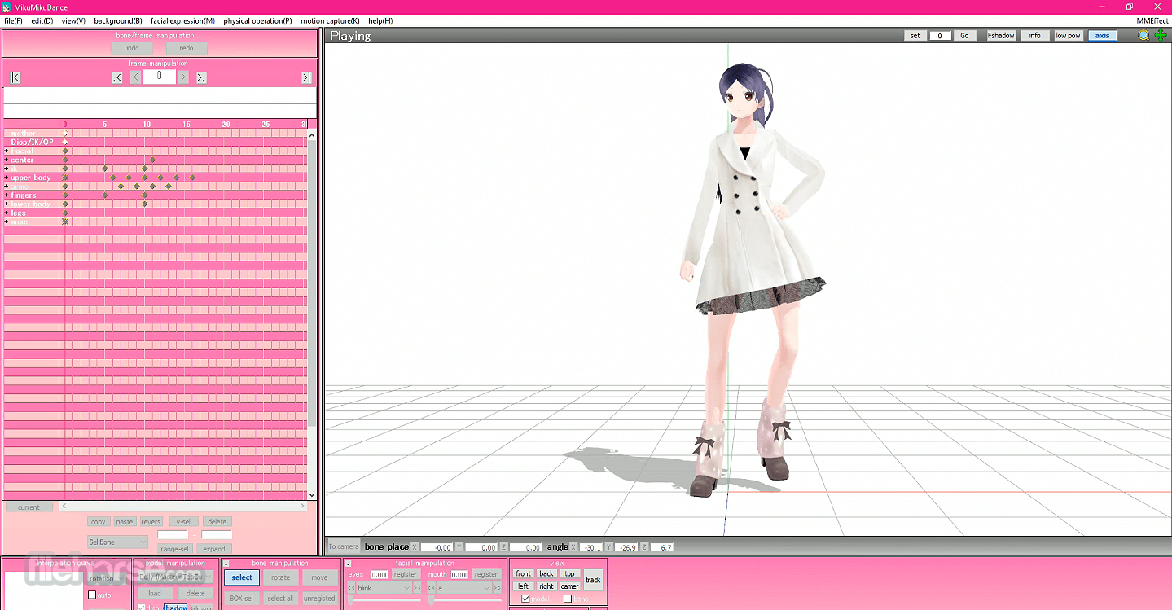Viewport: 1172px width, 610px height.
Task: Click the redo button
Action: tap(187, 48)
